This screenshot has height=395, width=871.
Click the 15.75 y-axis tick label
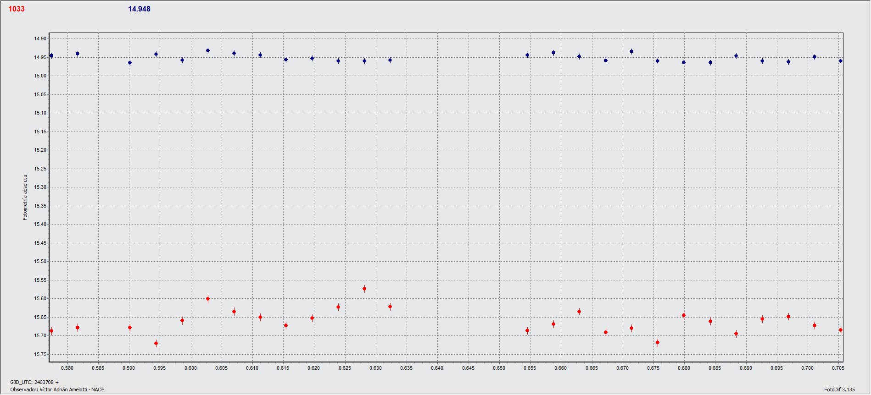40,354
